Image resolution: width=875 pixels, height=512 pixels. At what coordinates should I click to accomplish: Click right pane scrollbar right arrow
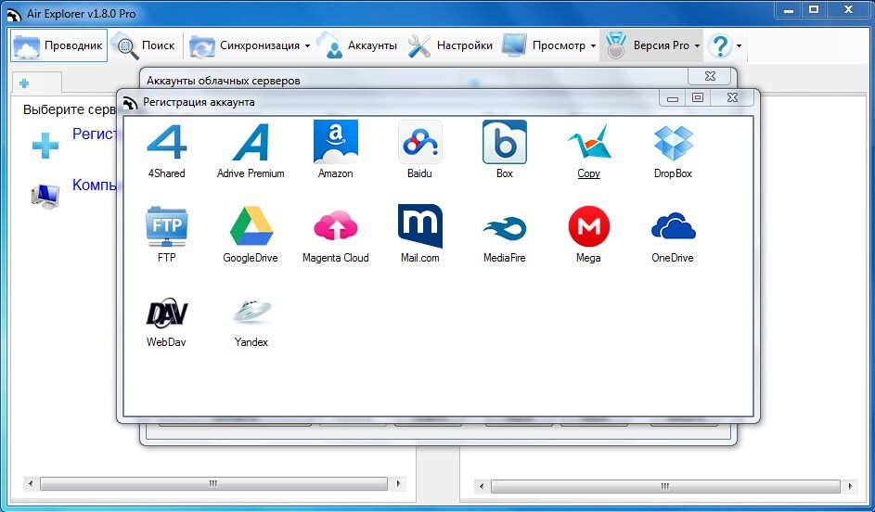[850, 486]
